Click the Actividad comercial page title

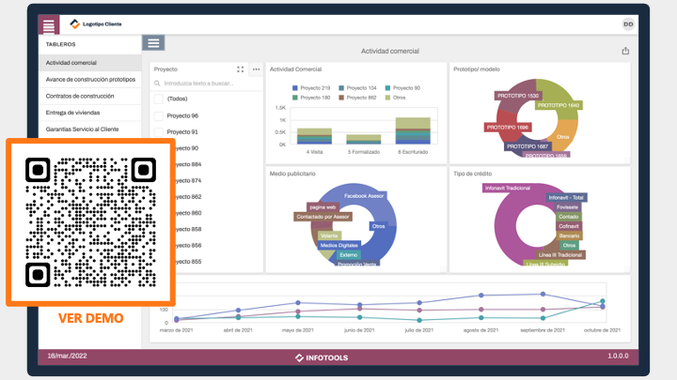(390, 51)
